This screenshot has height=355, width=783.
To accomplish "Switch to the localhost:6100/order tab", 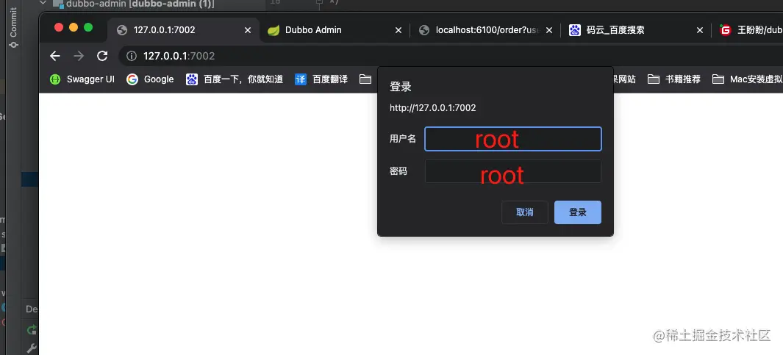I will click(486, 30).
